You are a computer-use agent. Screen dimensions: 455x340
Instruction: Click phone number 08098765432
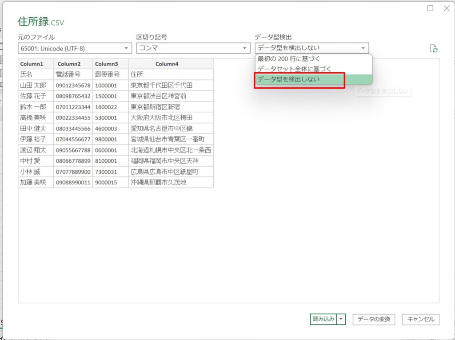(x=73, y=96)
